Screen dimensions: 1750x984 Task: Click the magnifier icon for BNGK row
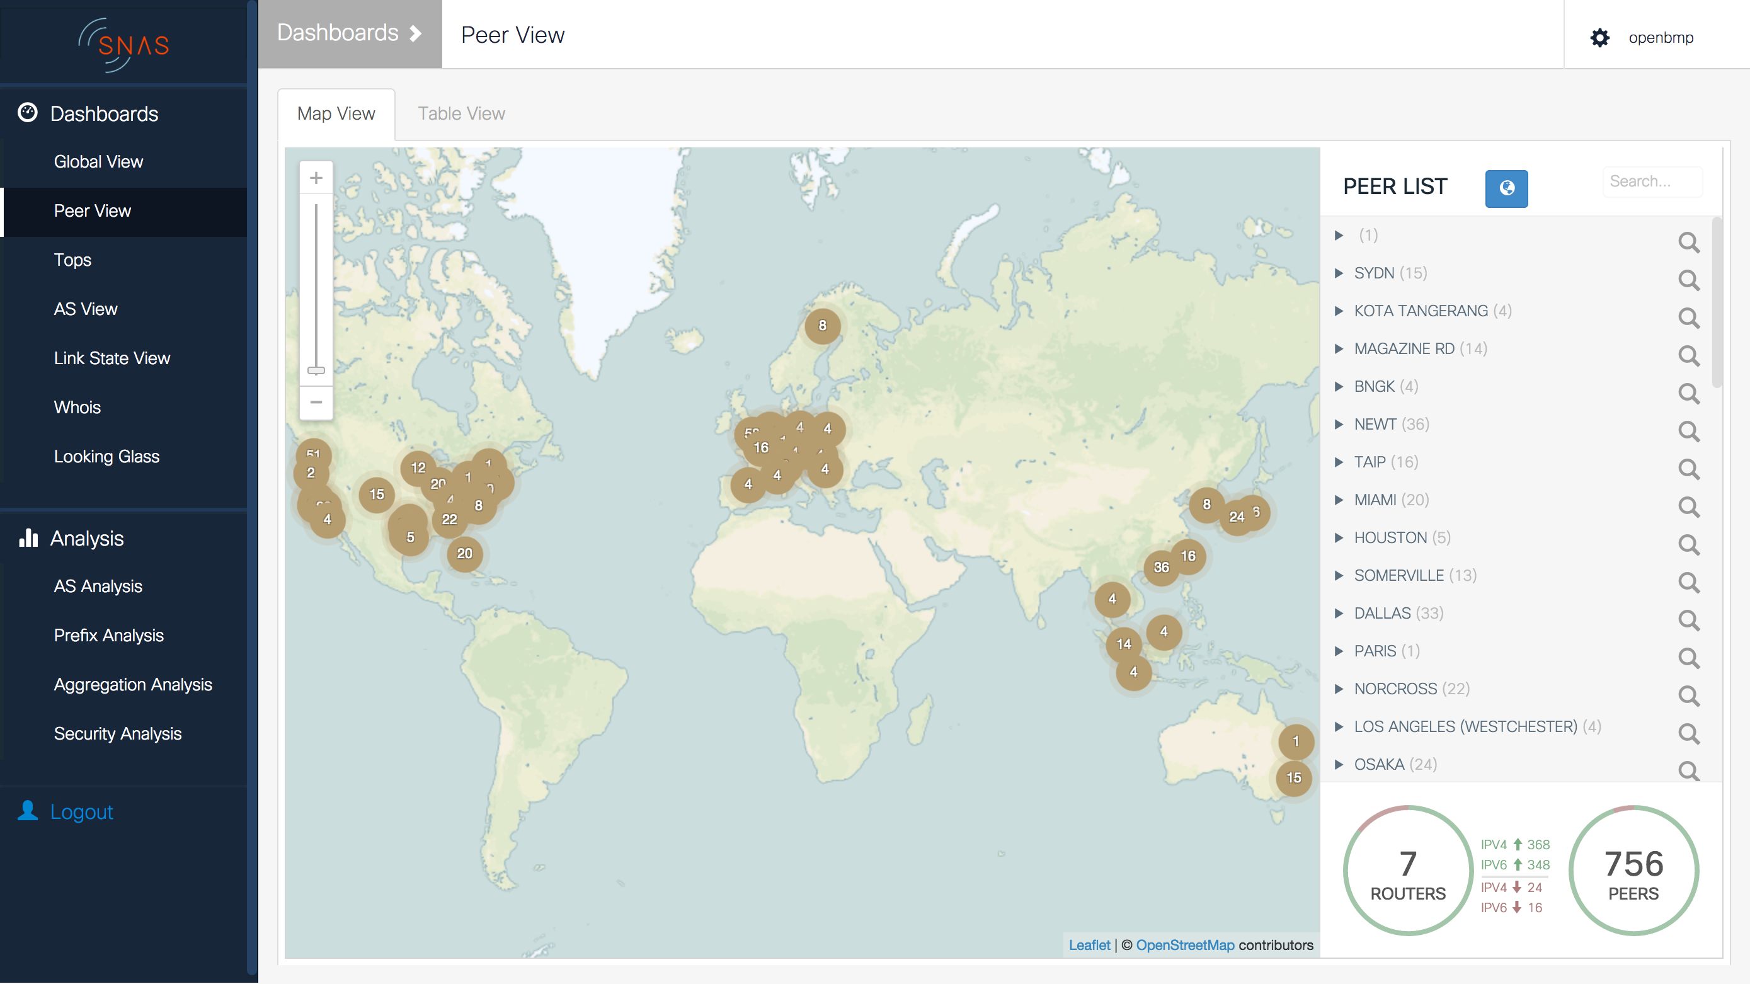tap(1688, 393)
